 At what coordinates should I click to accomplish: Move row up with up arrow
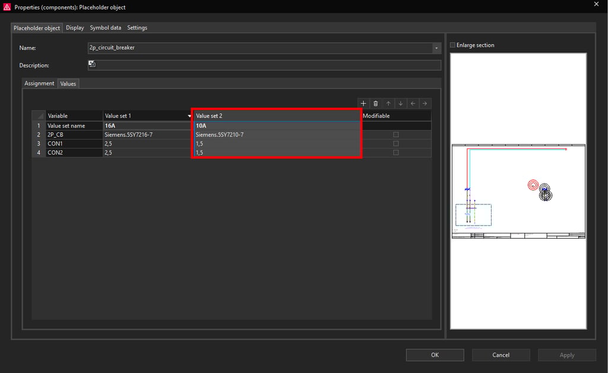pyautogui.click(x=388, y=103)
